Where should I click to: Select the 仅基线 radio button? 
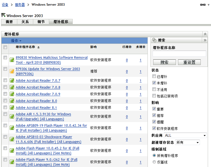[154, 162]
